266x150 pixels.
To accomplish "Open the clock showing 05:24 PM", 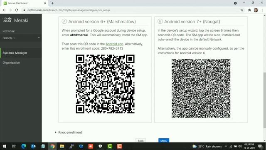I will point(249,146).
